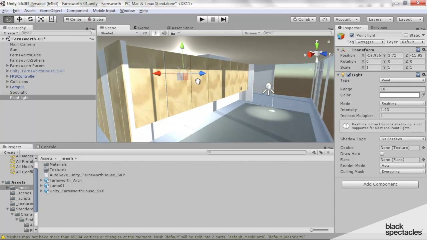427x240 pixels.
Task: Open the Component menu
Action: (77, 11)
